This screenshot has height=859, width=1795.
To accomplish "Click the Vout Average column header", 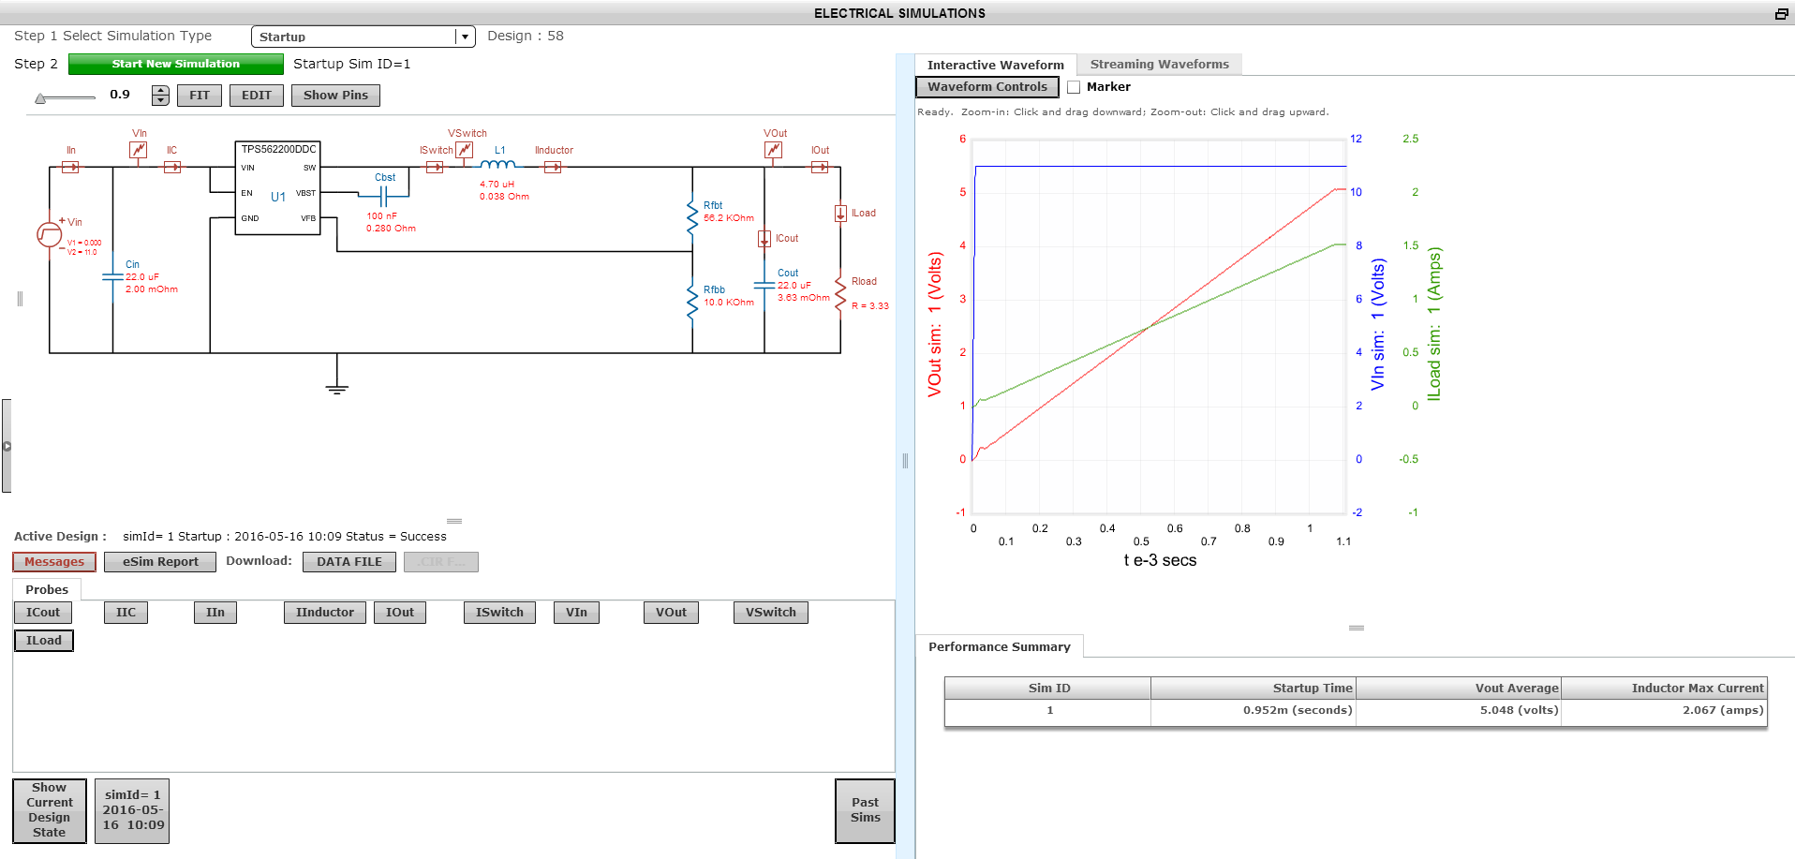I will [x=1459, y=689].
